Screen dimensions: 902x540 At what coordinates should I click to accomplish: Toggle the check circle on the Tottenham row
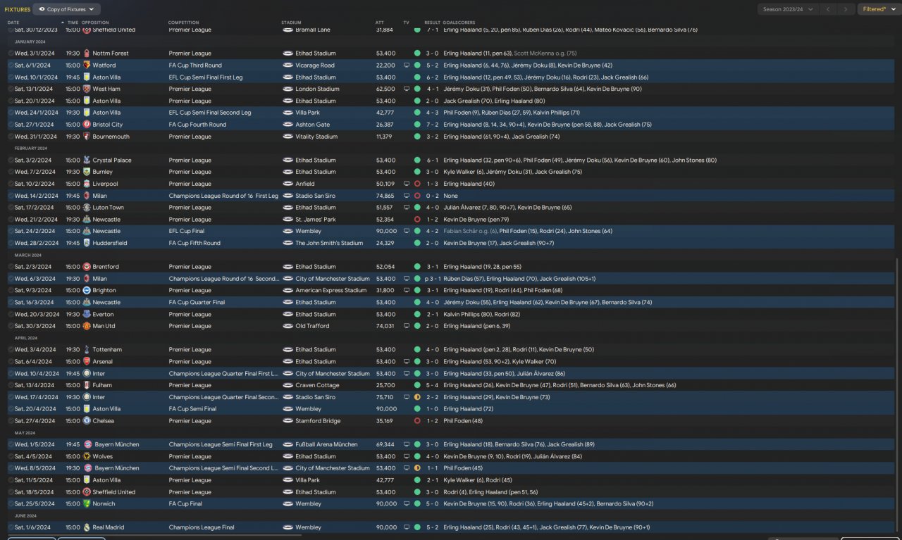pyautogui.click(x=11, y=350)
